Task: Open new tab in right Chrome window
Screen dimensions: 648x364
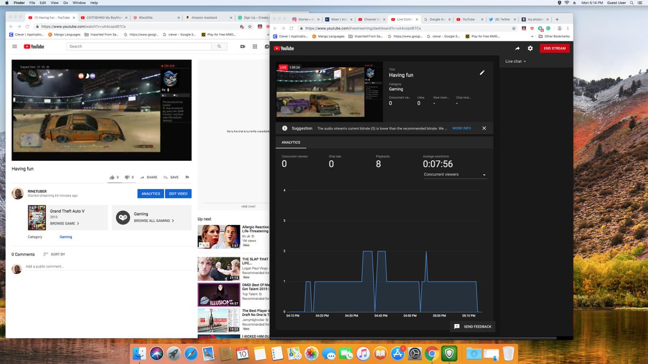Action: 557,19
